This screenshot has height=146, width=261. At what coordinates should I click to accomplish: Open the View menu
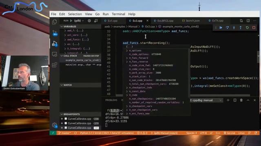pos(88,14)
